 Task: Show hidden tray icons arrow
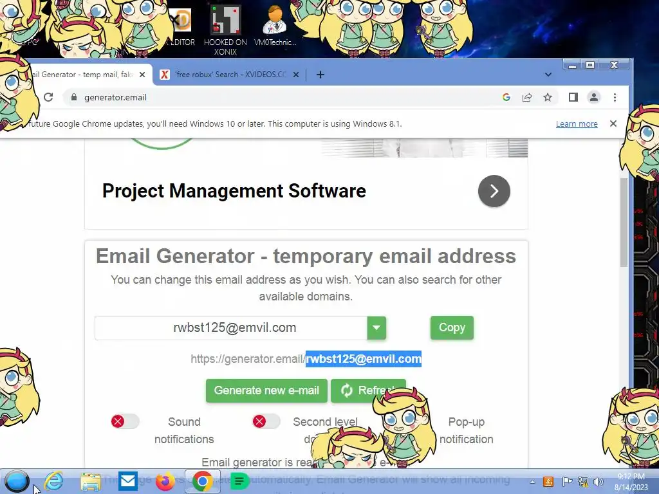[532, 482]
